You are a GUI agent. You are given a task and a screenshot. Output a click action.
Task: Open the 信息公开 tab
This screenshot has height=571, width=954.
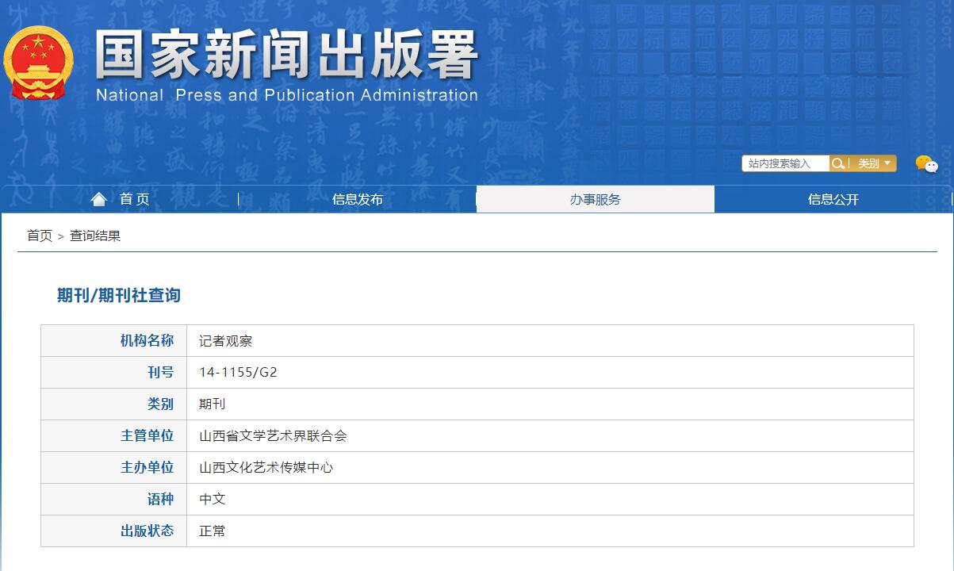833,199
